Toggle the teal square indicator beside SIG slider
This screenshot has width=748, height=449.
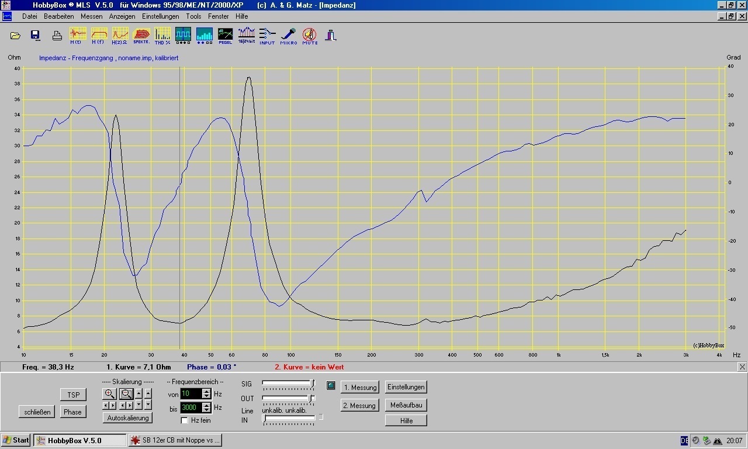point(331,385)
